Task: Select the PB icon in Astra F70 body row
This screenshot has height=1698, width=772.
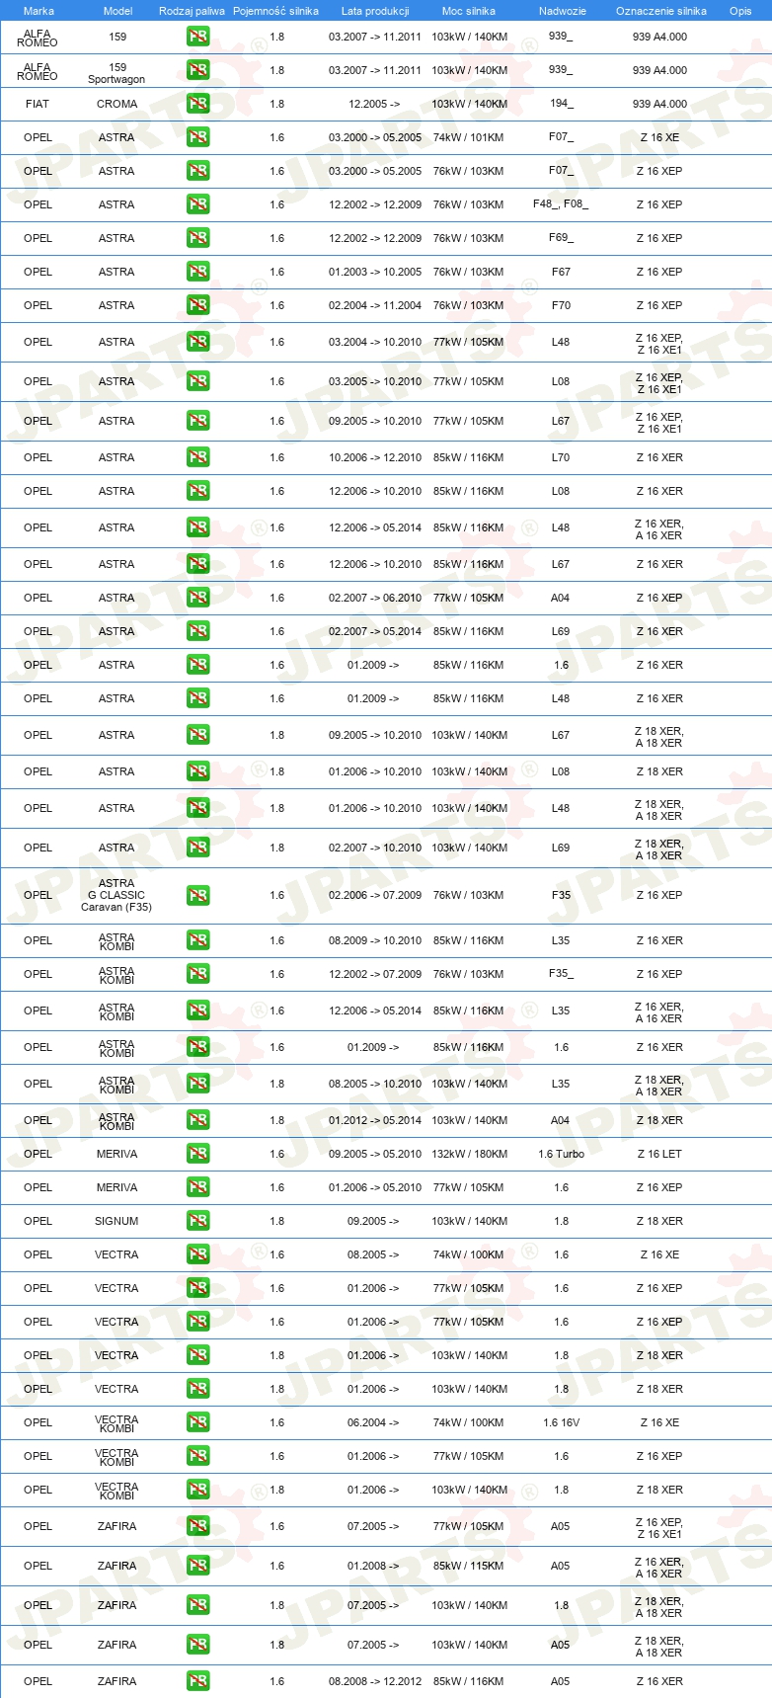Action: (x=197, y=305)
